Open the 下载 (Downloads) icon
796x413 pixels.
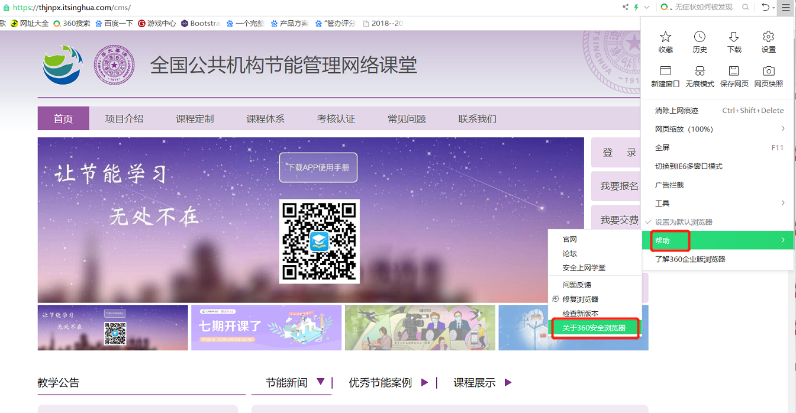733,40
